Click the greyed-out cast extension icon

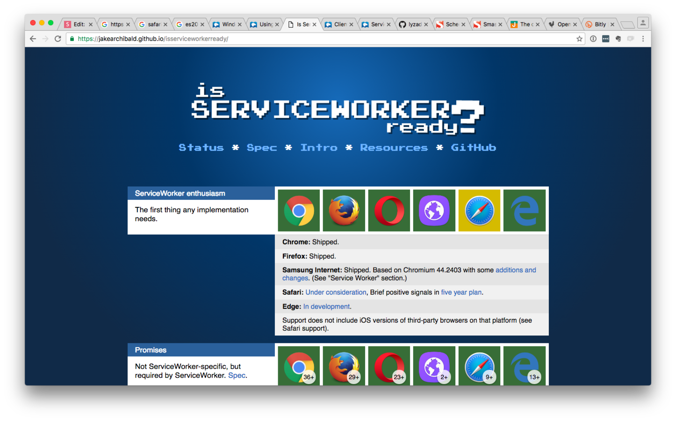pyautogui.click(x=631, y=39)
